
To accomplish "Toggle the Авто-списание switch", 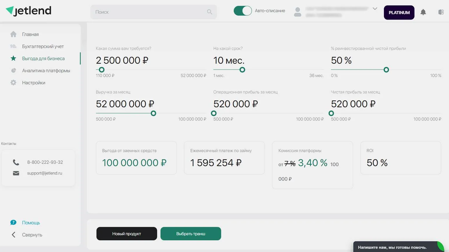I will pos(243,11).
